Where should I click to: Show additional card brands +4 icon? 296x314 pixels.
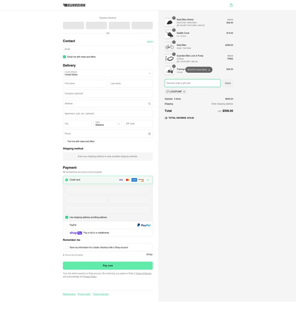point(148,180)
